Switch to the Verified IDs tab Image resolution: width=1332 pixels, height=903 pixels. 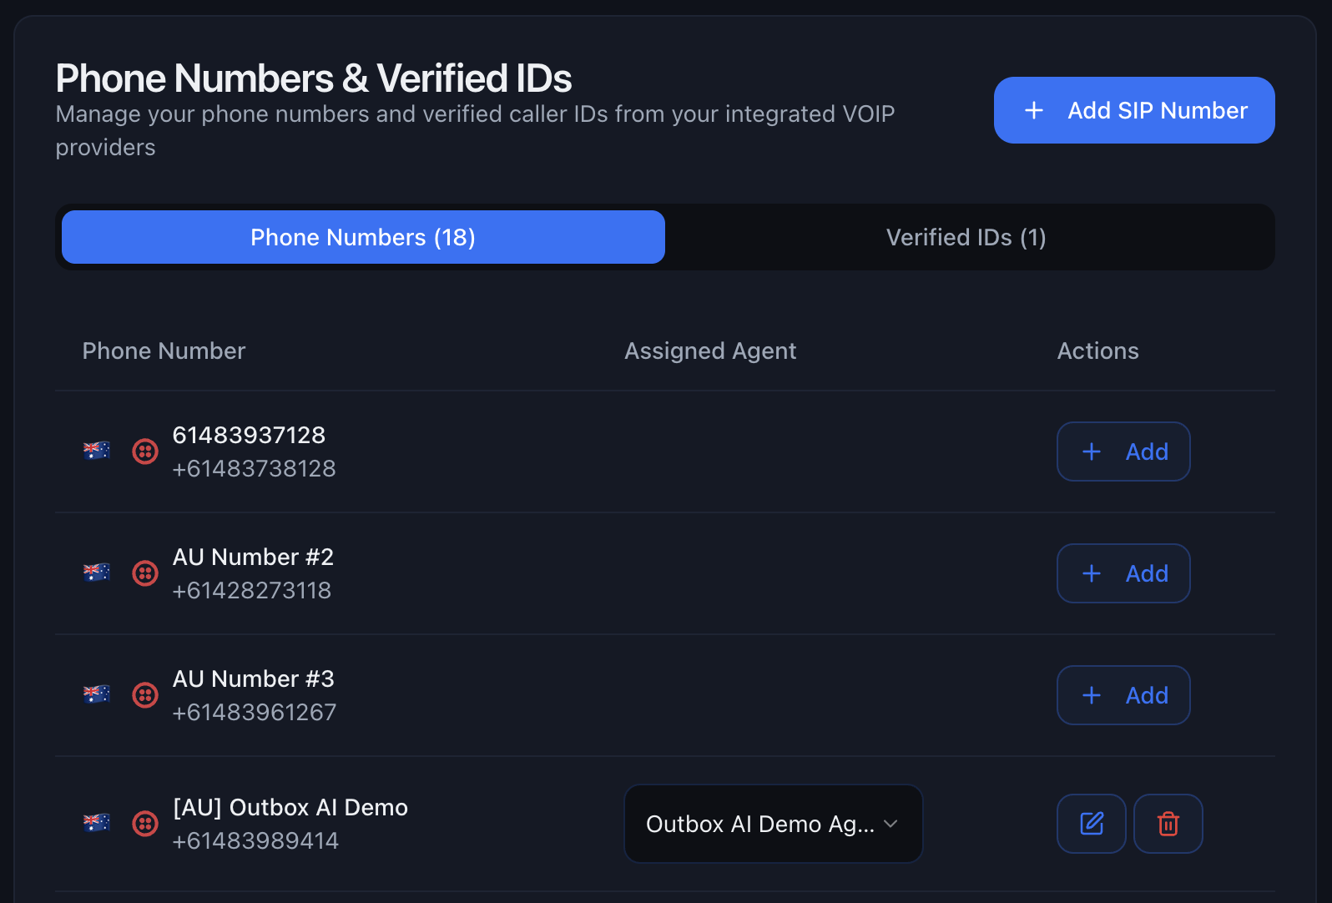click(966, 237)
